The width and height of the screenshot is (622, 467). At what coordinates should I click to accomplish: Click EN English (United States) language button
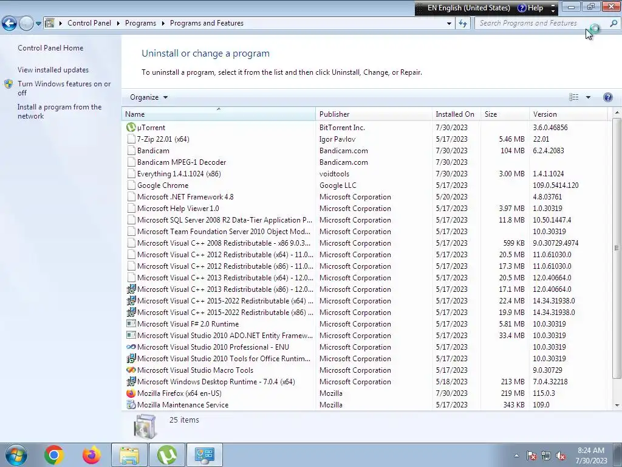click(x=468, y=8)
